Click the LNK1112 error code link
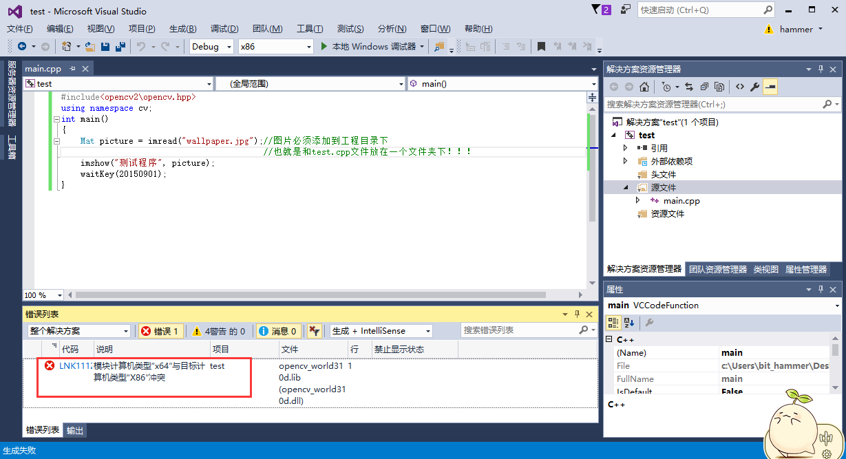846x459 pixels. click(76, 366)
